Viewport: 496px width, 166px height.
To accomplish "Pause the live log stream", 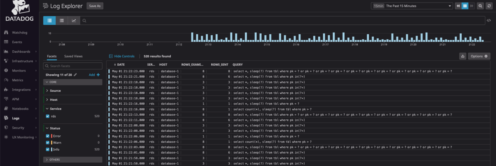I will [x=465, y=6].
